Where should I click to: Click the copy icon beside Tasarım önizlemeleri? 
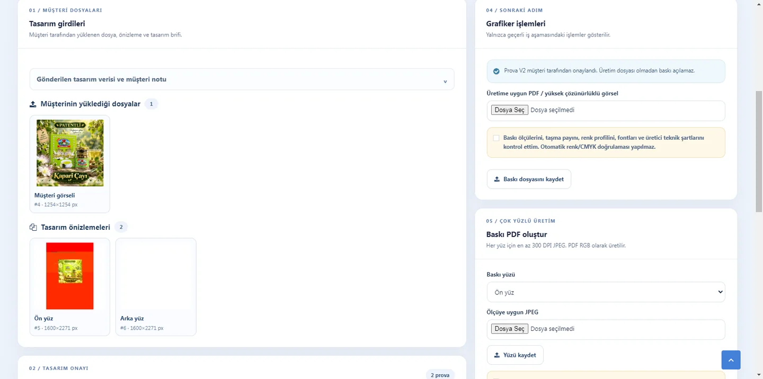click(x=33, y=227)
